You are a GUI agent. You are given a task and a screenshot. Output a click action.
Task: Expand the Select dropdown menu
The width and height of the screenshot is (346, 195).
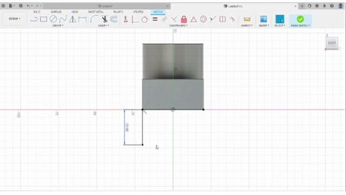pos(280,25)
